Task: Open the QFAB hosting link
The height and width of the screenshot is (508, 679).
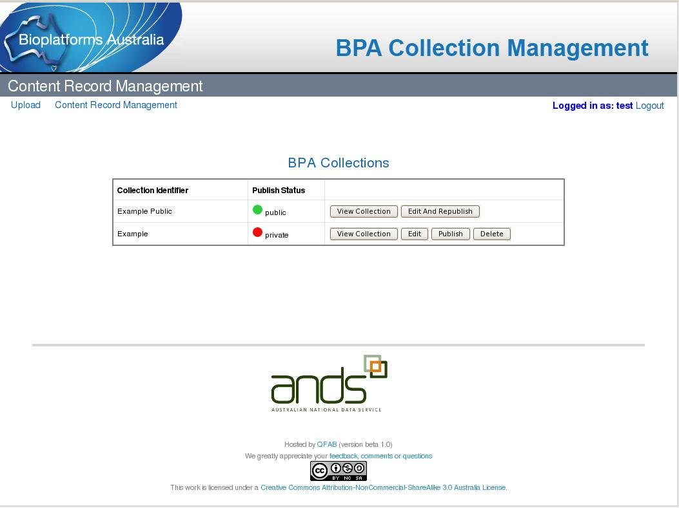Action: click(326, 444)
